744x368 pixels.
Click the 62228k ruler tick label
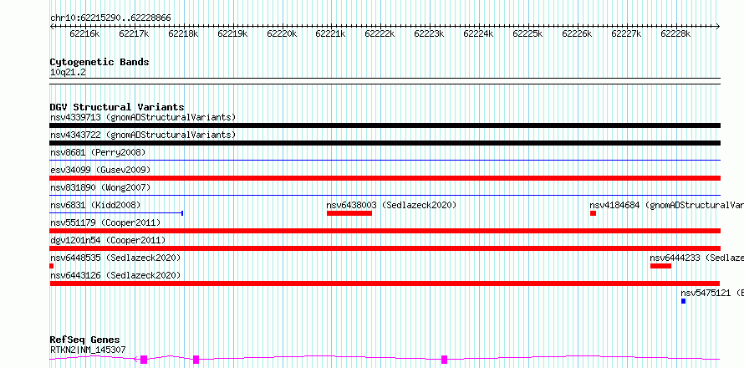point(675,33)
